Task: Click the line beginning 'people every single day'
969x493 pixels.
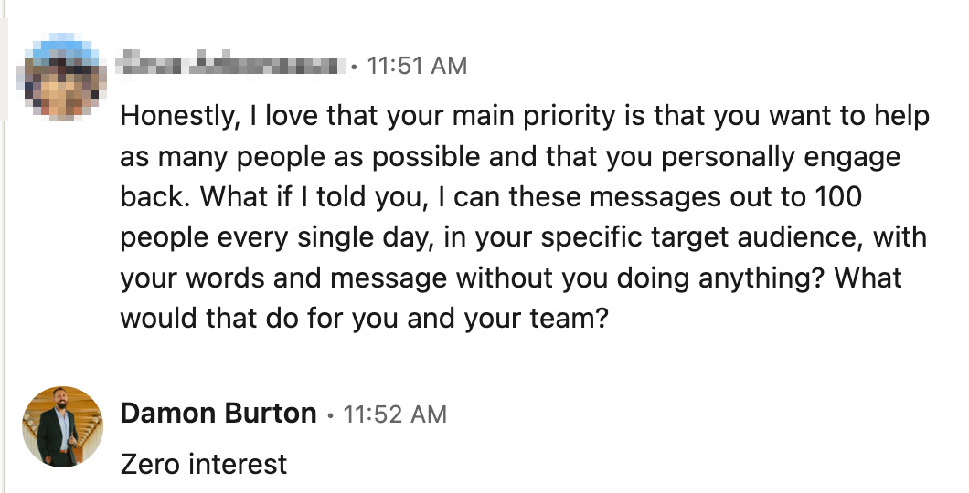Action: click(x=524, y=237)
